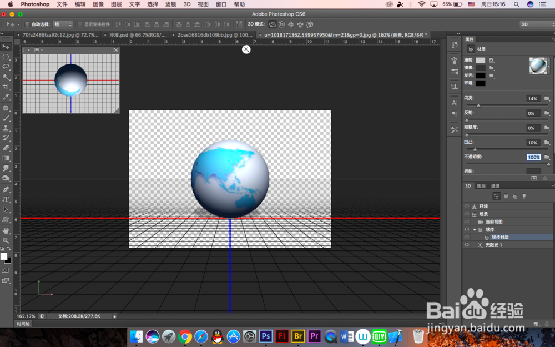Screen dimensions: 555x347
Task: Open the material preset picker dropdown
Action: (x=549, y=66)
